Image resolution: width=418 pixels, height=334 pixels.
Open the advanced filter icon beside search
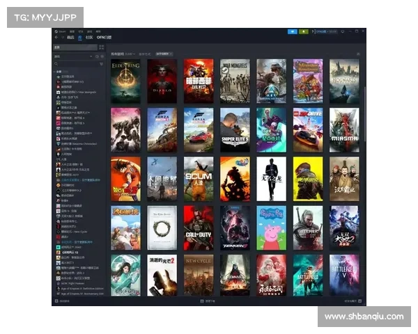(101, 64)
